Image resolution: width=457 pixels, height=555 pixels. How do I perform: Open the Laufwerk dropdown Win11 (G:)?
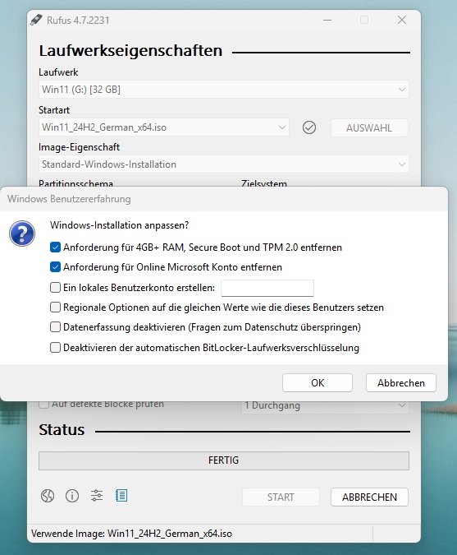(223, 89)
